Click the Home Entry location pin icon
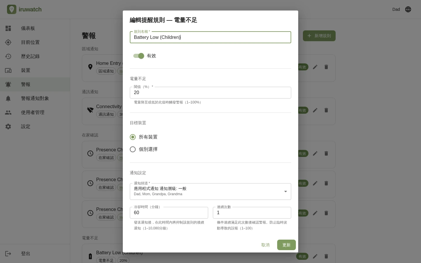 [x=90, y=67]
